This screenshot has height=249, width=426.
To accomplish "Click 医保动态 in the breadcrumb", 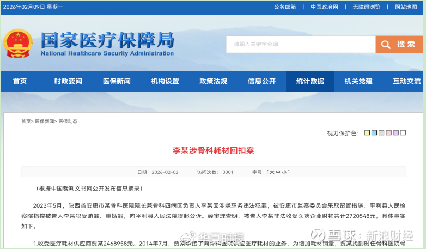I will 68,122.
